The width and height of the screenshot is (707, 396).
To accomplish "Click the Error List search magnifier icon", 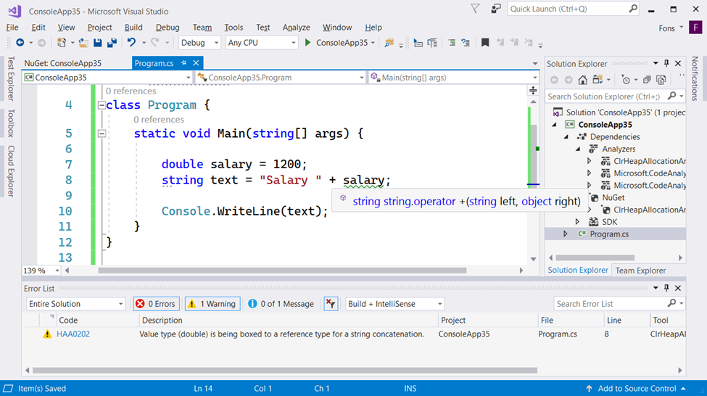I will (671, 304).
